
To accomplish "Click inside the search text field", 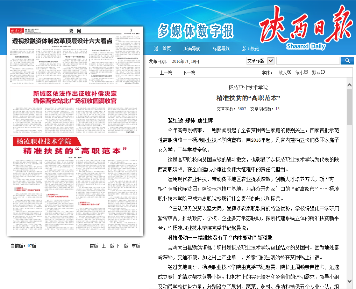I will click(308, 61).
